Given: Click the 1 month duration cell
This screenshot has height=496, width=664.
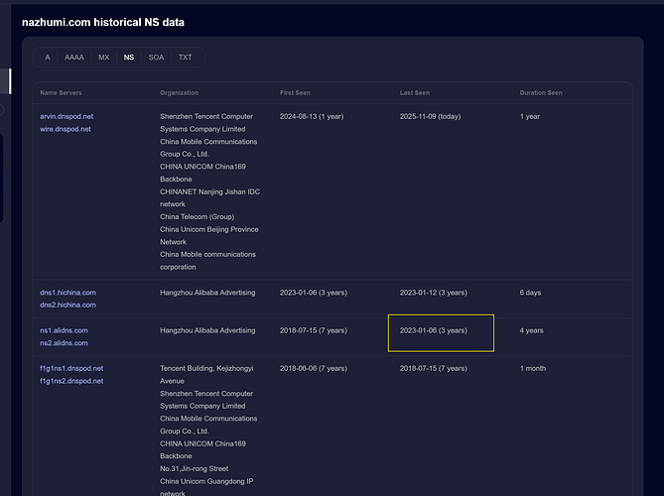Looking at the screenshot, I should tap(533, 368).
